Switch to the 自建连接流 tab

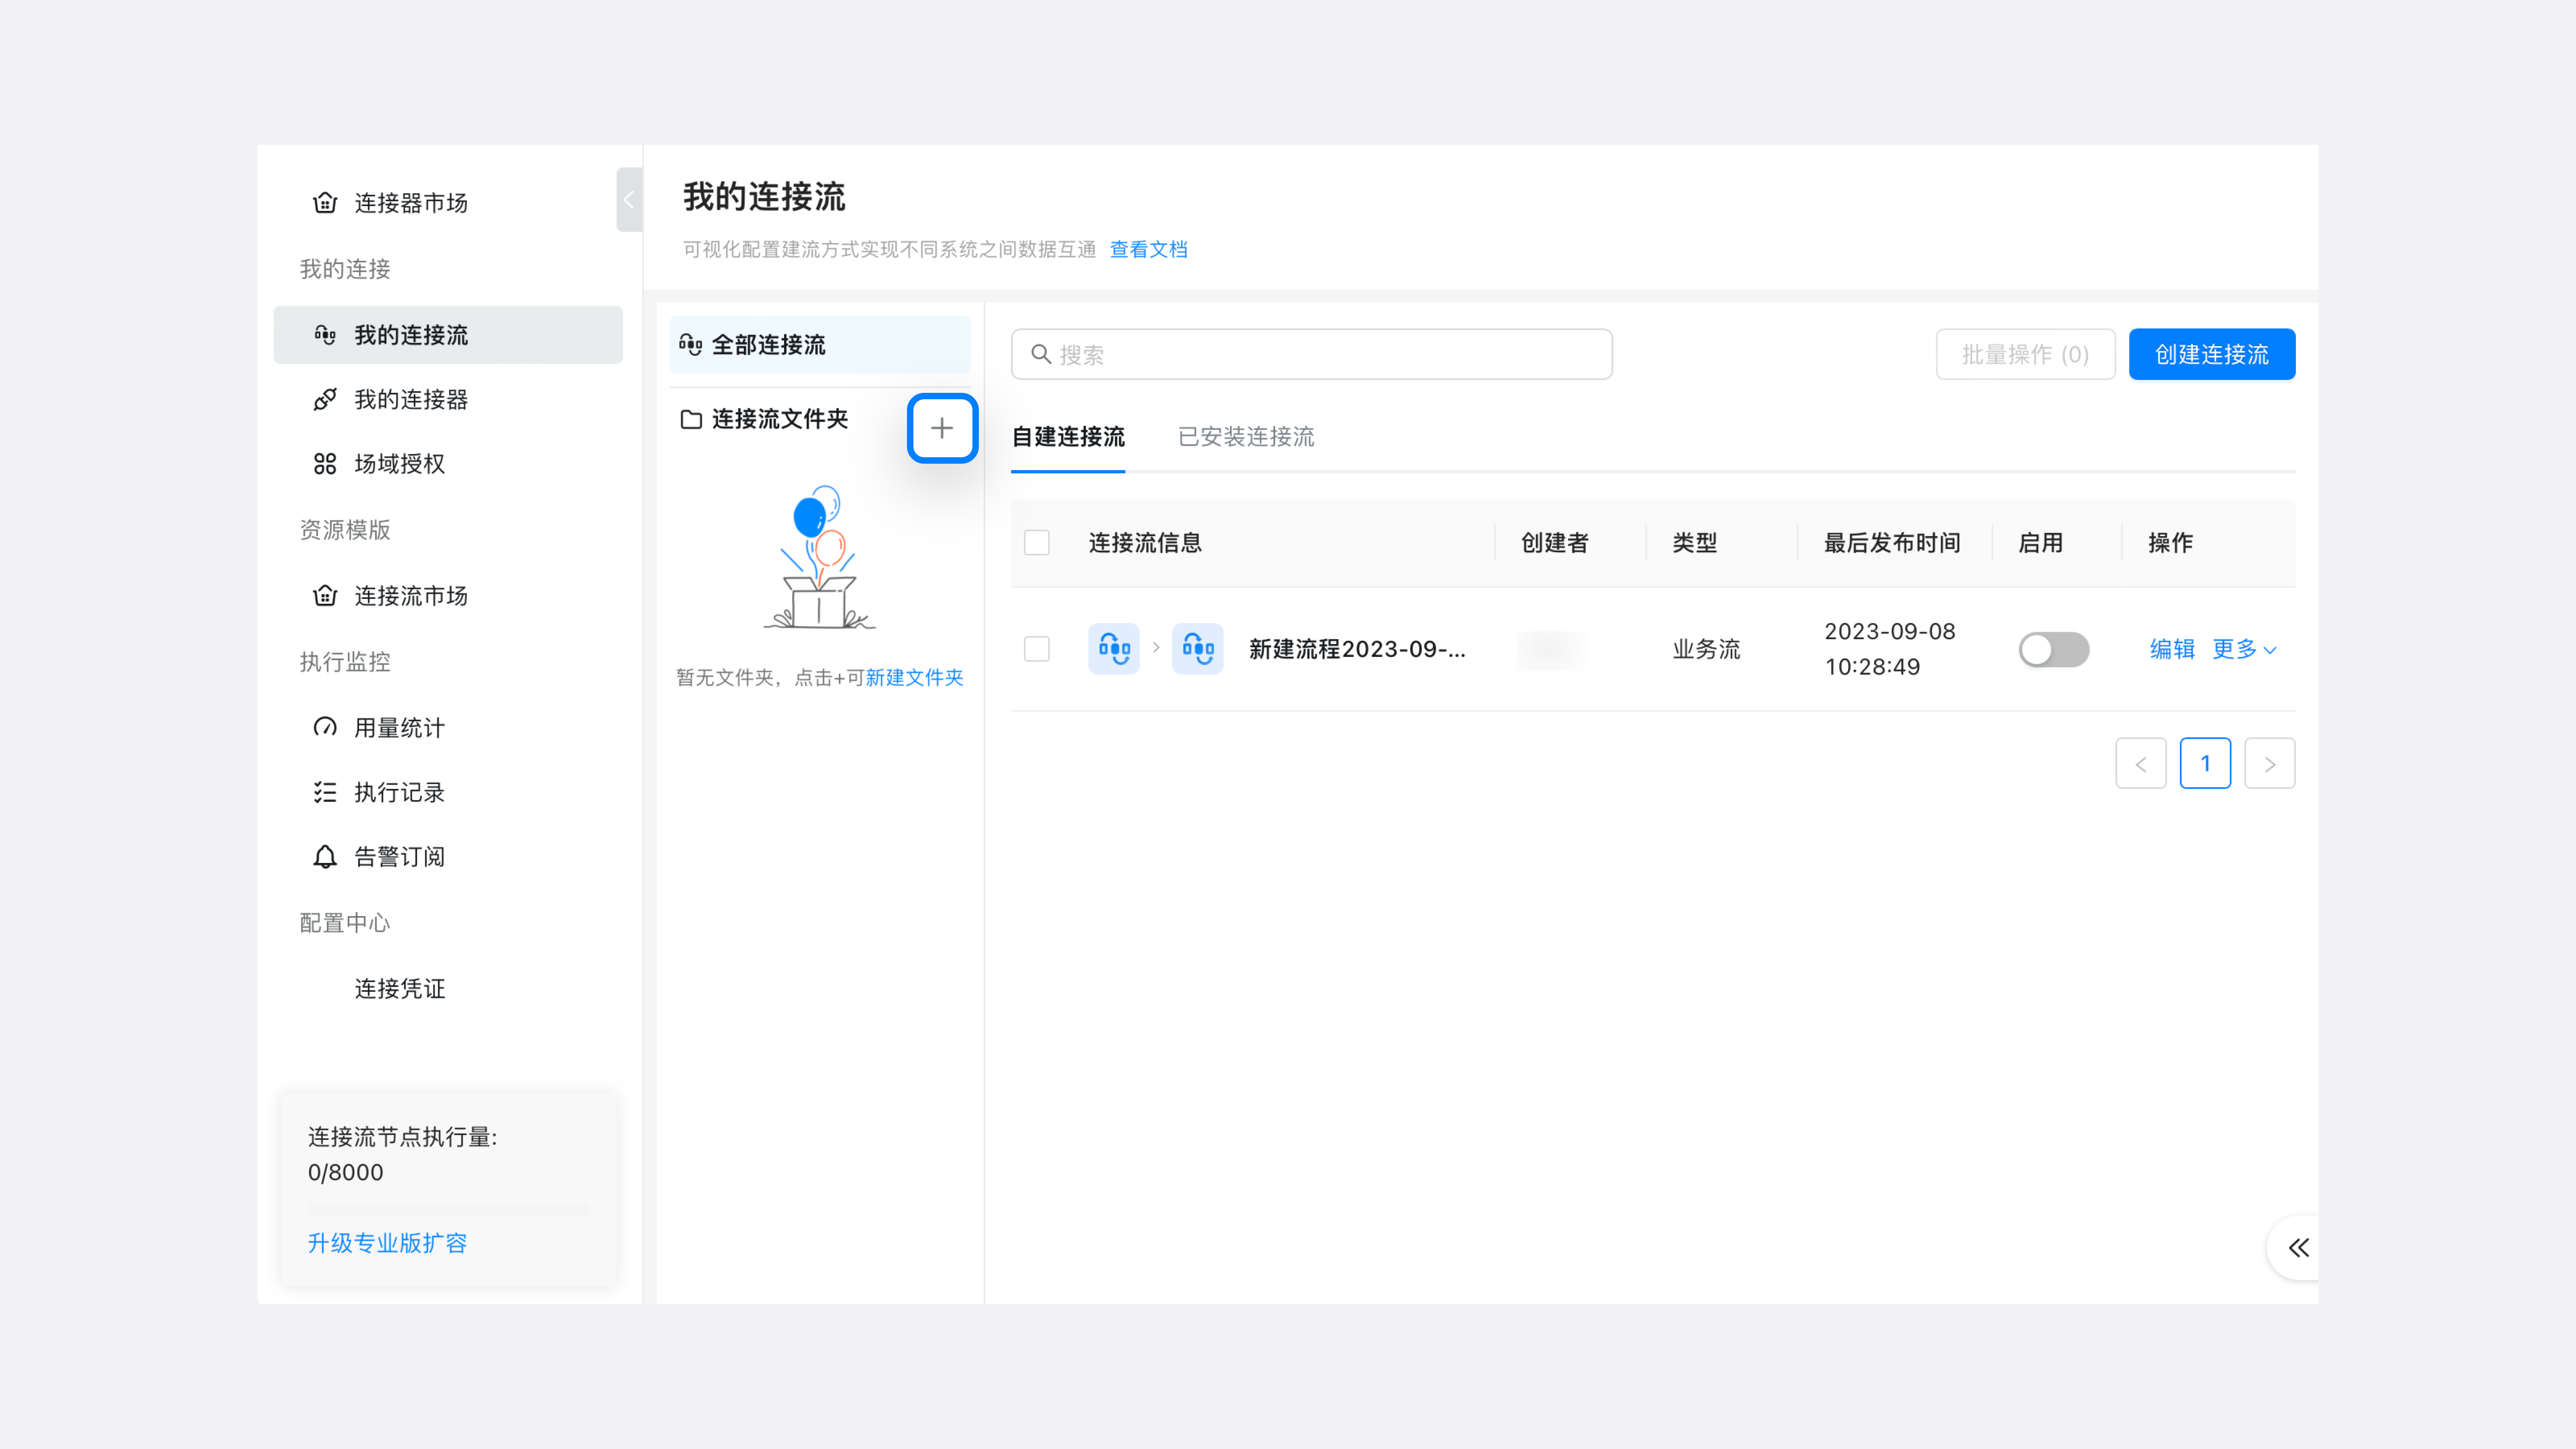click(1068, 437)
